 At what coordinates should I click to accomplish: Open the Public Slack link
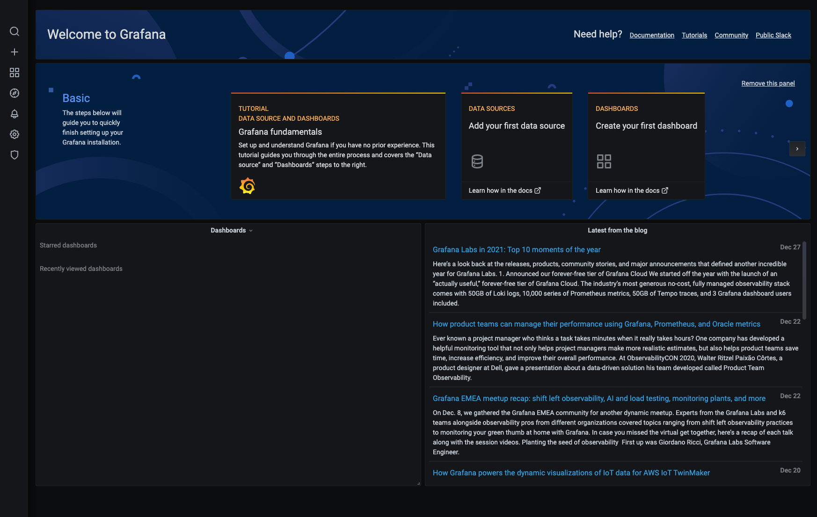tap(773, 35)
